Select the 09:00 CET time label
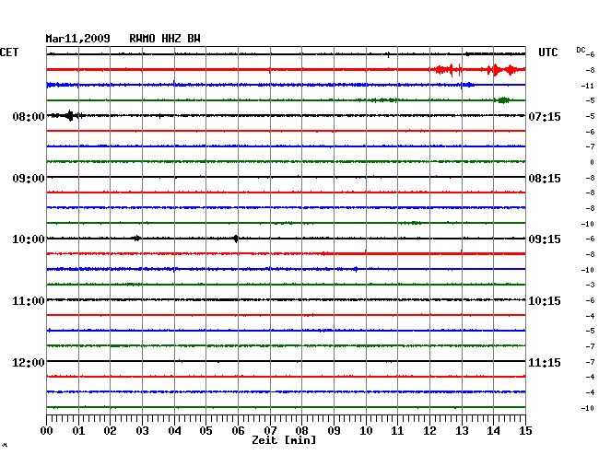This screenshot has width=599, height=455. point(29,179)
